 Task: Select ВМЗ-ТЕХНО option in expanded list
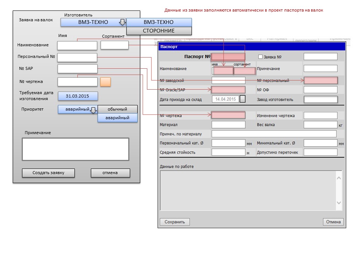(159, 22)
